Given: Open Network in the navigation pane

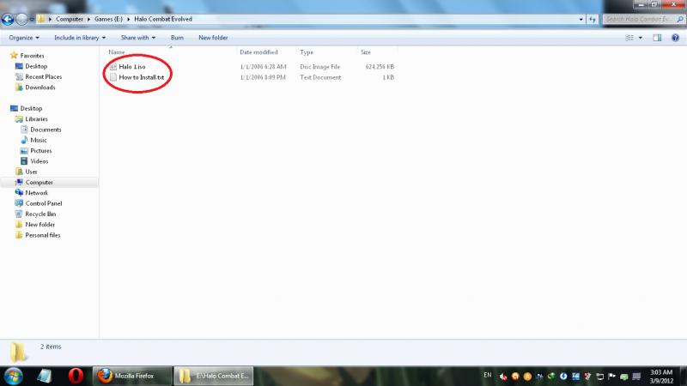Looking at the screenshot, I should pos(36,192).
